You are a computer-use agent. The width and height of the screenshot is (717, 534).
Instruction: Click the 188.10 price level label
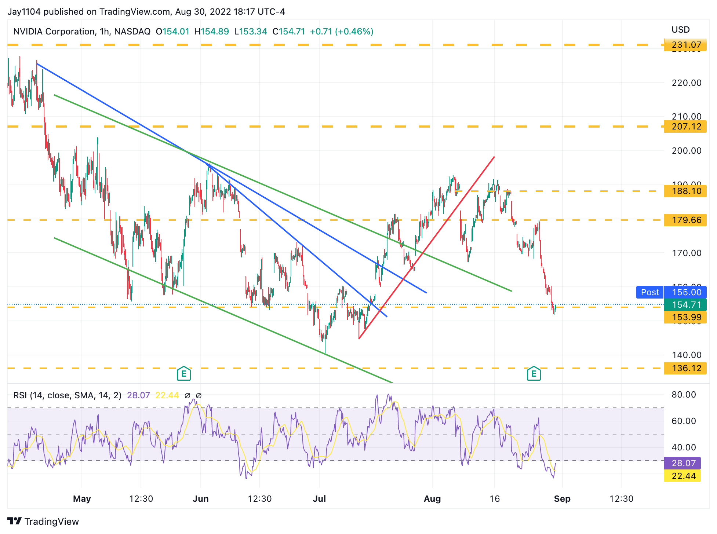(685, 191)
